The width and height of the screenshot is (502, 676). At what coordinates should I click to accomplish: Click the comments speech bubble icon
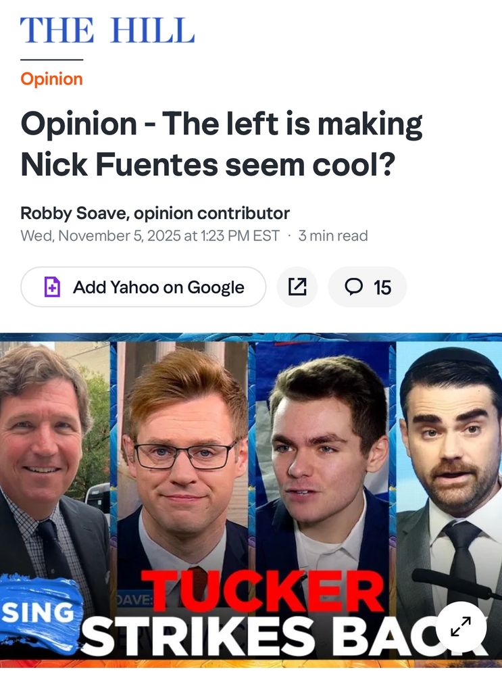[x=354, y=287]
